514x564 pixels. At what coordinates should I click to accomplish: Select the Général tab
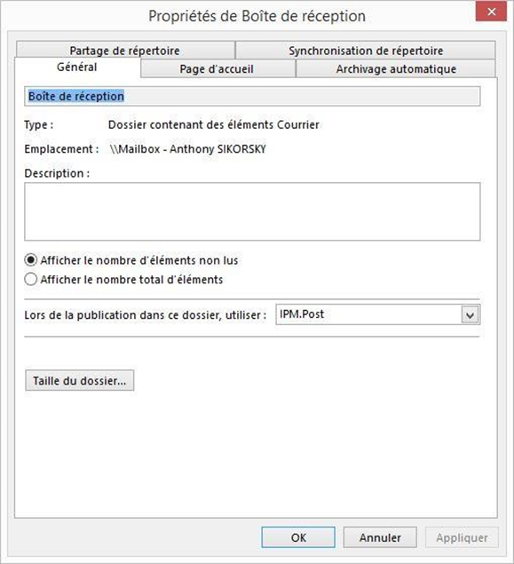coord(77,68)
